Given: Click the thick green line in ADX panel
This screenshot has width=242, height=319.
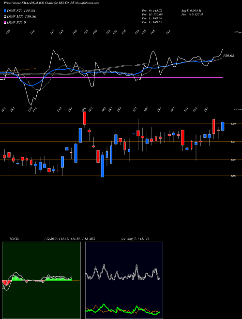Looking at the screenshot, I should click(x=122, y=309).
